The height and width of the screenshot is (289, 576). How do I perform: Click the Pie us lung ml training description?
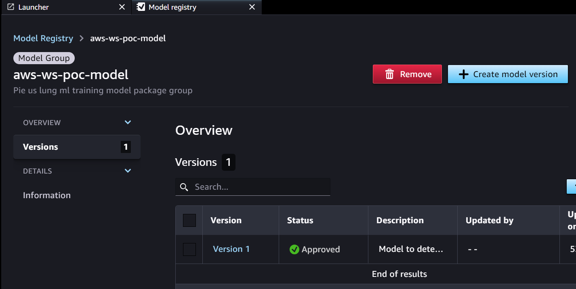(103, 90)
